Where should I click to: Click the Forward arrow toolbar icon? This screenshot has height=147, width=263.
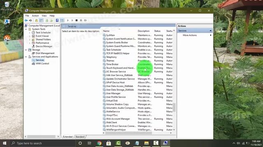click(x=30, y=20)
